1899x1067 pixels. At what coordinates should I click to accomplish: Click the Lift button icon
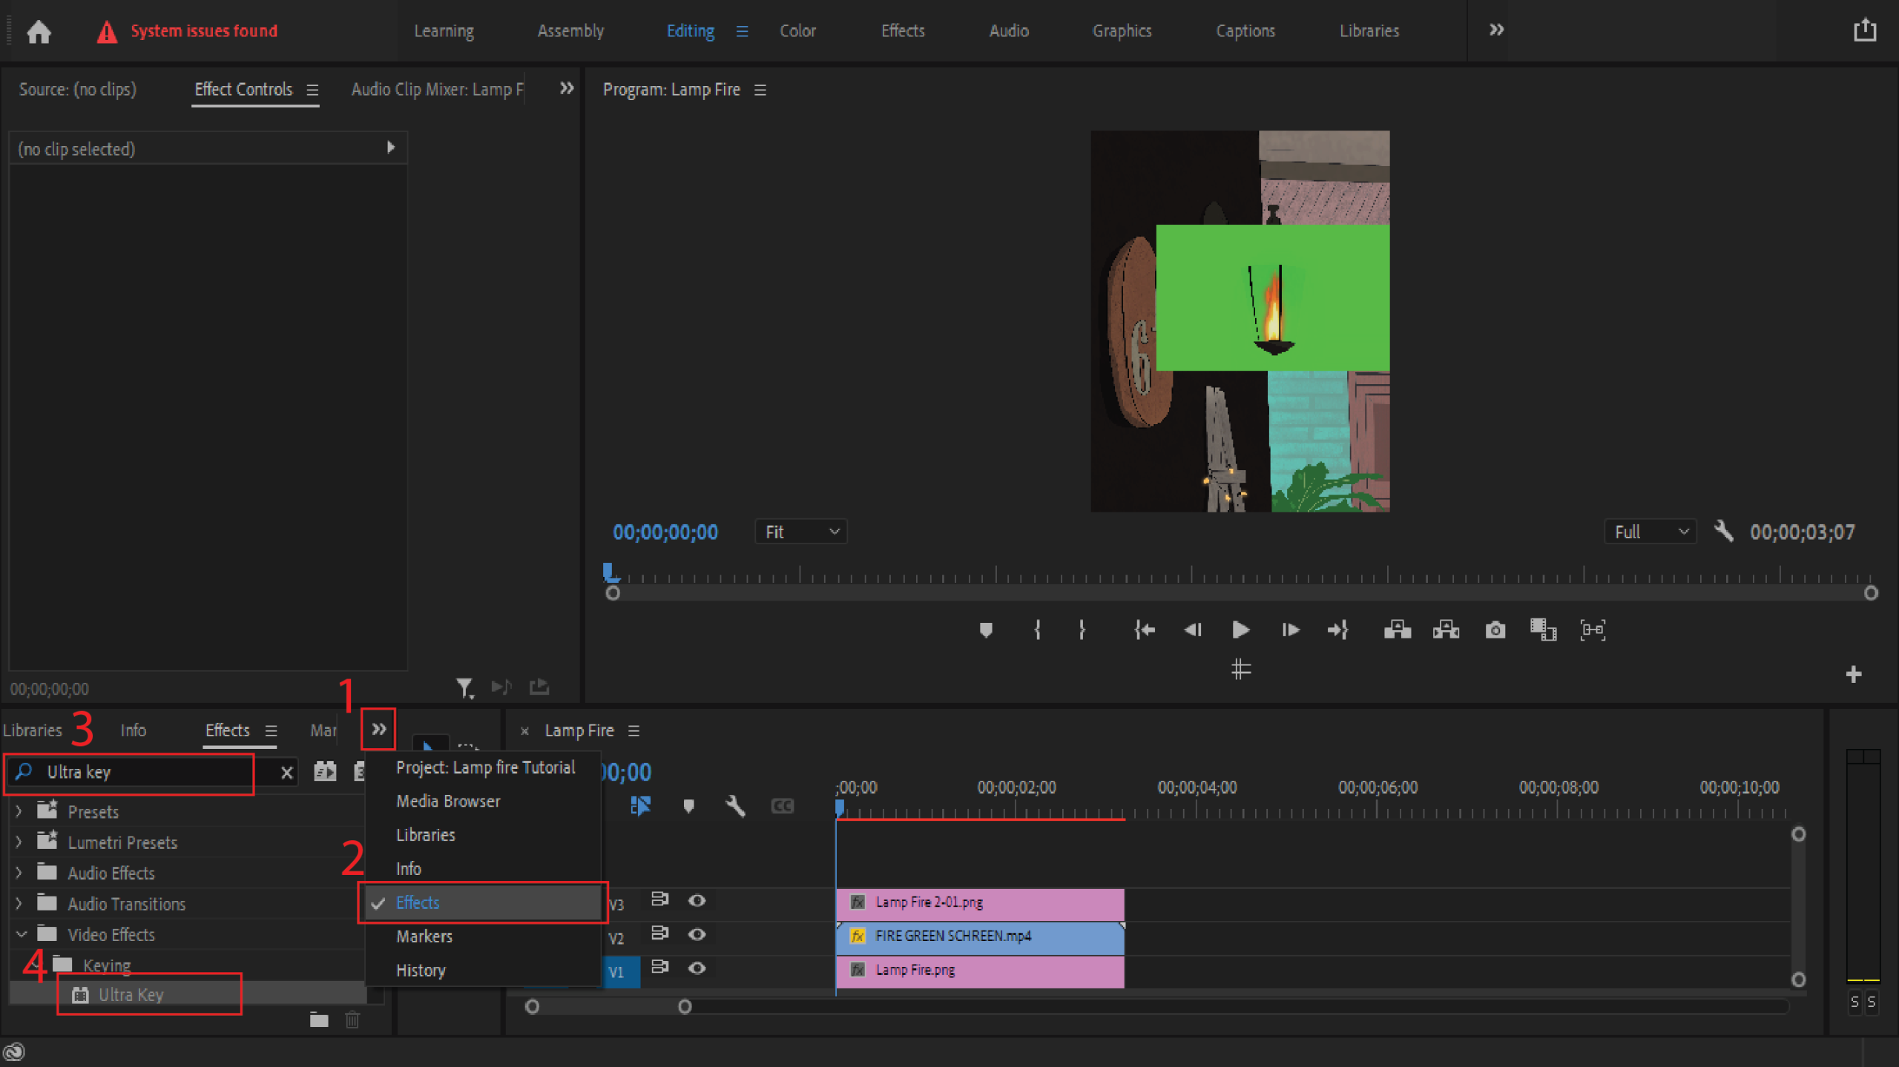[x=1398, y=630]
